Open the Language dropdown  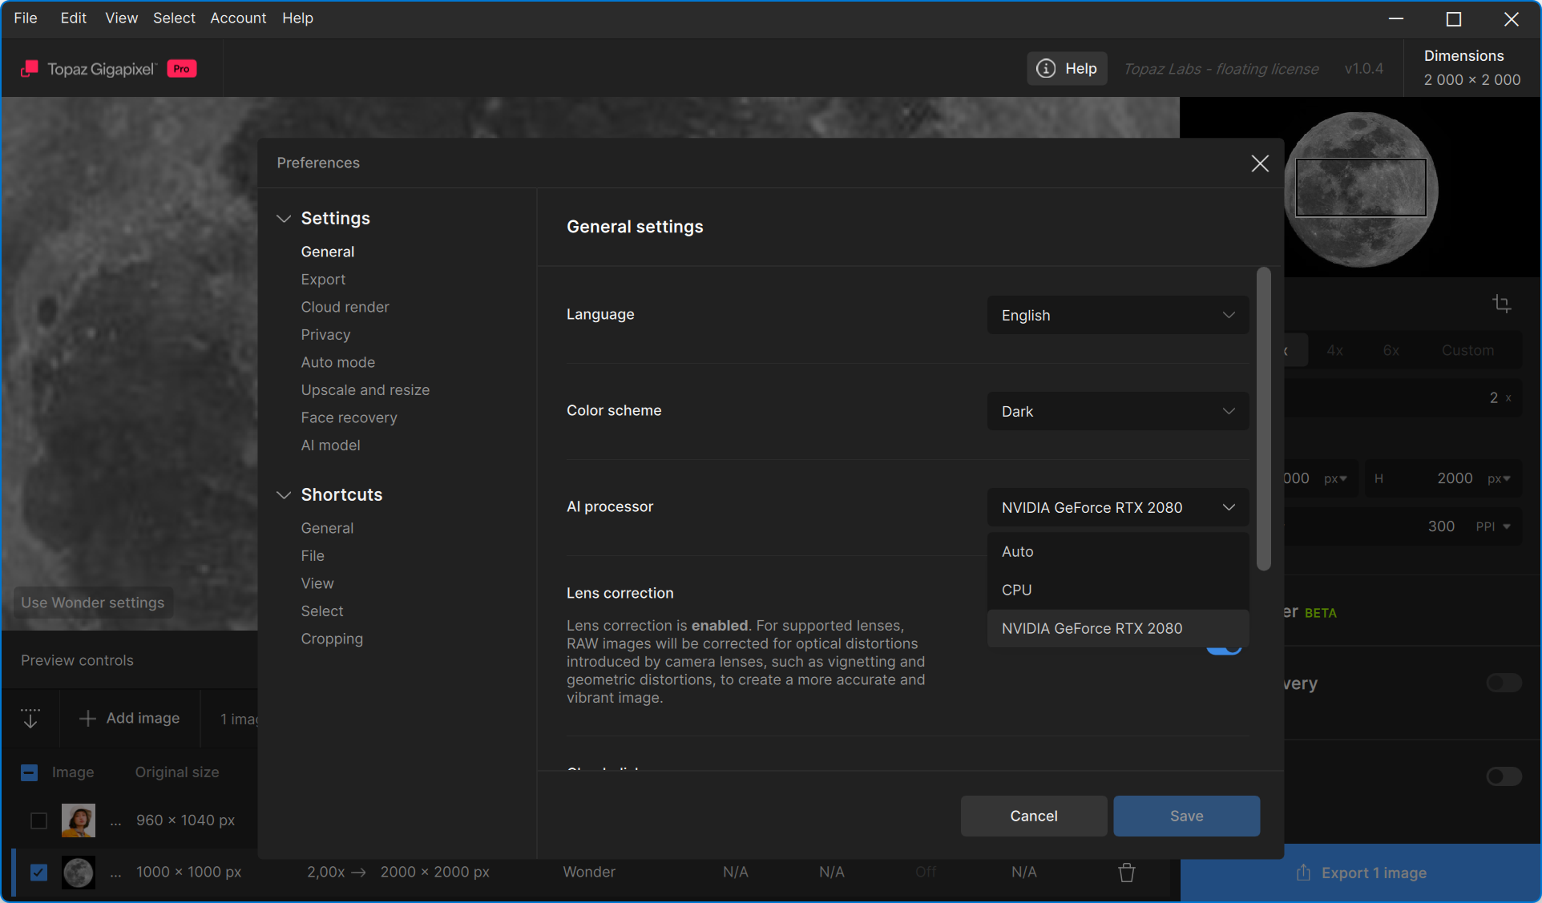click(1117, 316)
